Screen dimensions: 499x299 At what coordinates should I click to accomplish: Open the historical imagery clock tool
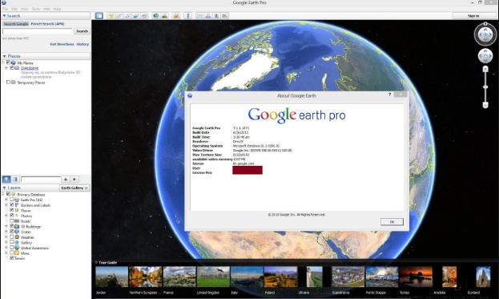click(x=155, y=15)
